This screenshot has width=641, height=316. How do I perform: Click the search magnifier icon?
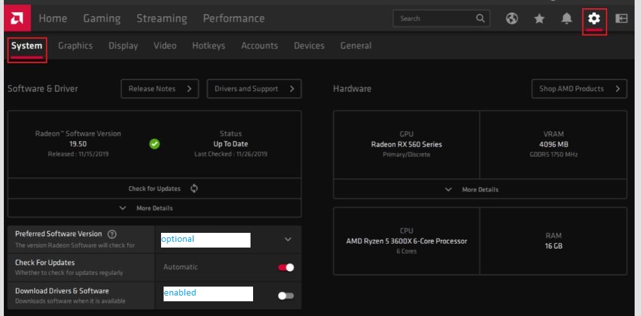click(481, 19)
